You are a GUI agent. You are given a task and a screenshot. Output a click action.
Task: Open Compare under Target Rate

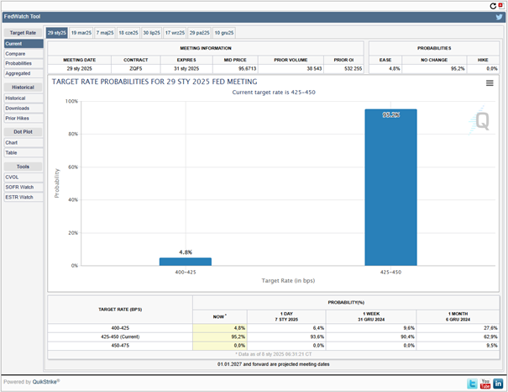(x=15, y=53)
